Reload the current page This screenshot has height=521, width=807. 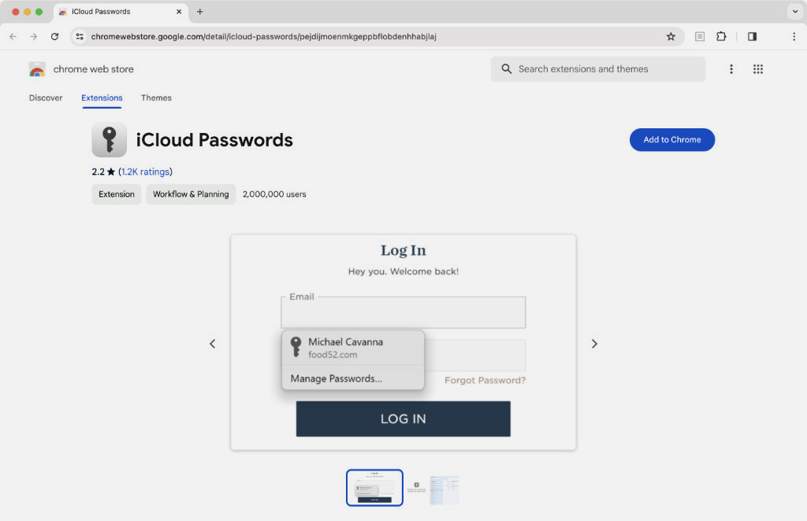point(54,36)
